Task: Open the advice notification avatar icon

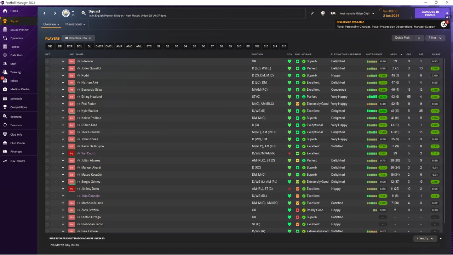Action: (x=443, y=24)
